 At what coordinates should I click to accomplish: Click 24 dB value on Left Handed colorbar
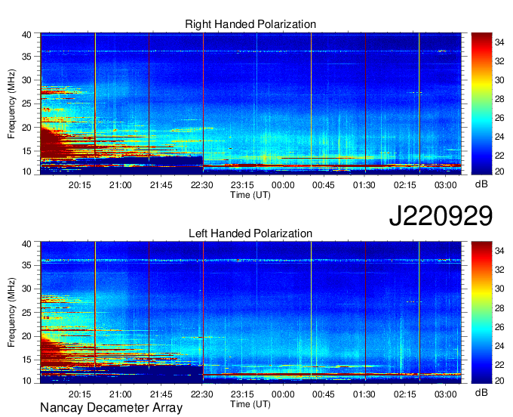499,345
